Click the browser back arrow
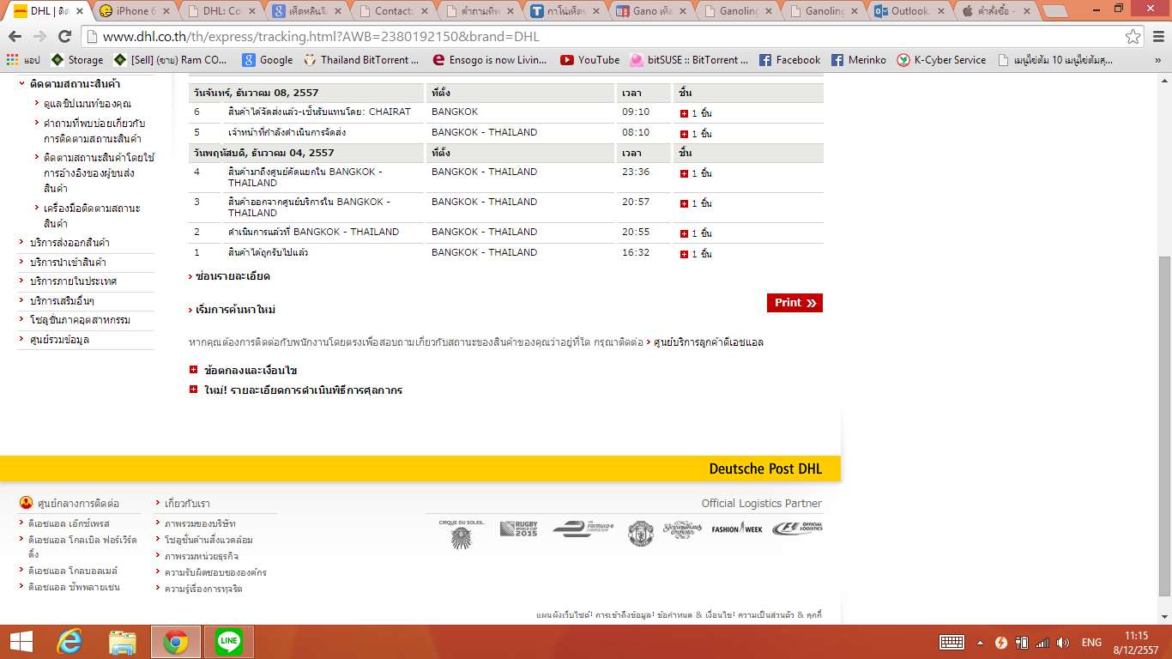The width and height of the screenshot is (1172, 659). [x=15, y=37]
